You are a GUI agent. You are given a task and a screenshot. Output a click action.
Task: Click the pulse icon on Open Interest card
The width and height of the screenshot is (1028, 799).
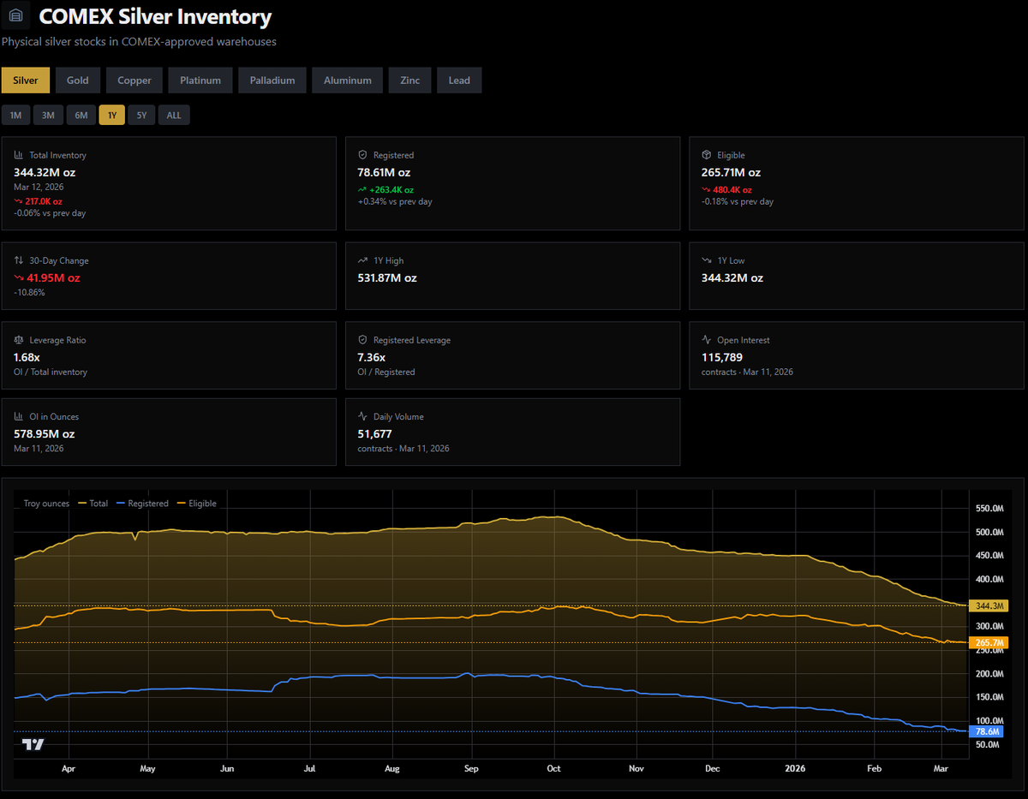[x=707, y=340]
